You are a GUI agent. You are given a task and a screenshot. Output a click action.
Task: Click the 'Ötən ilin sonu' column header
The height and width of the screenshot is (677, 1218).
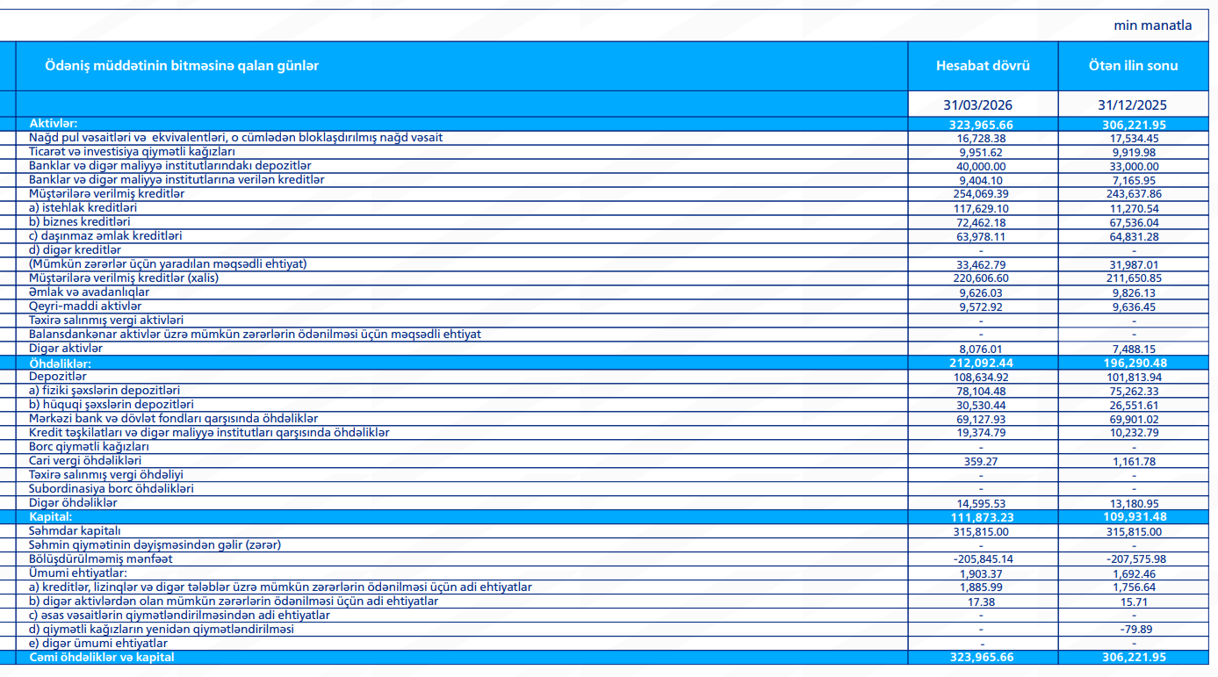coord(1133,66)
